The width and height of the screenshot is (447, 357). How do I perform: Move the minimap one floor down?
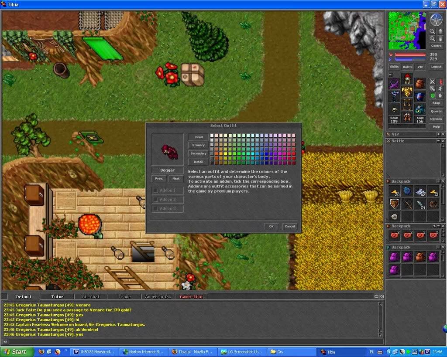tap(440, 39)
